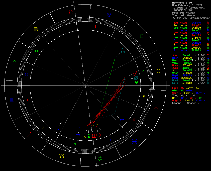Select the '7th house: 3Tau44' row

(191, 38)
